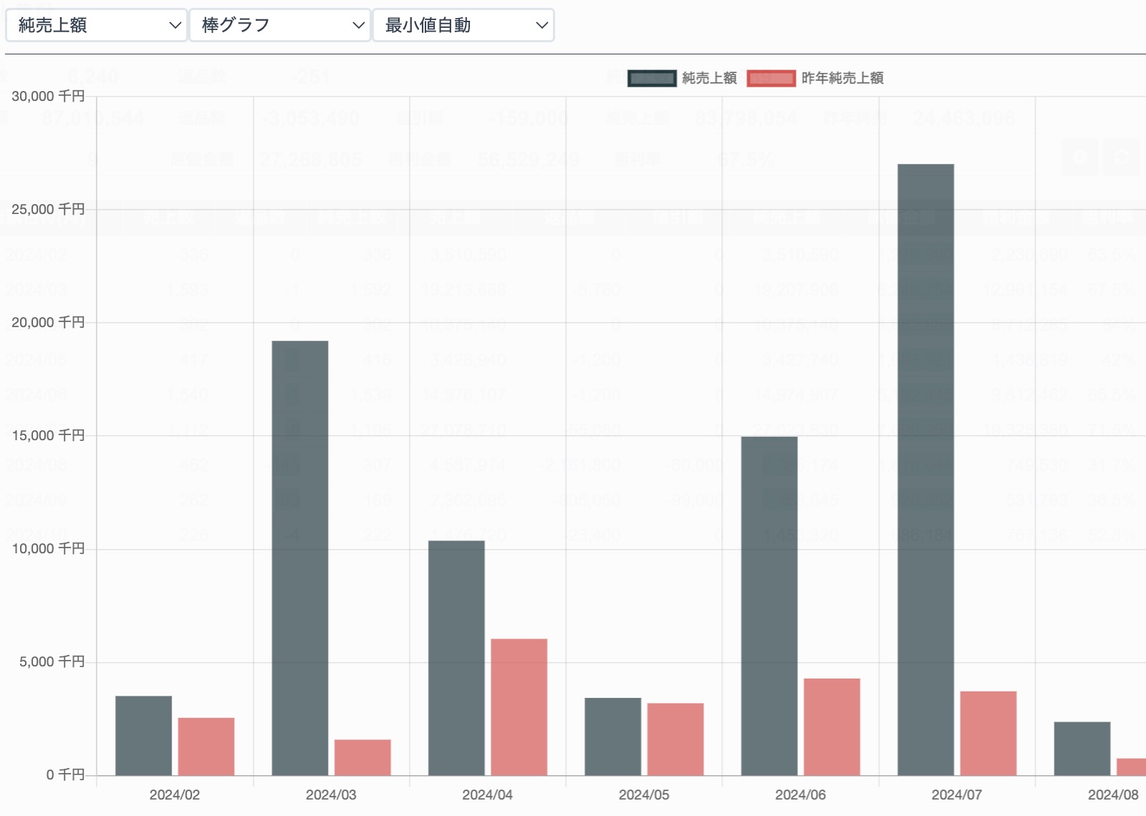The width and height of the screenshot is (1146, 816).
Task: Click the red 昨年純売上額 legend swatch
Action: (x=771, y=78)
